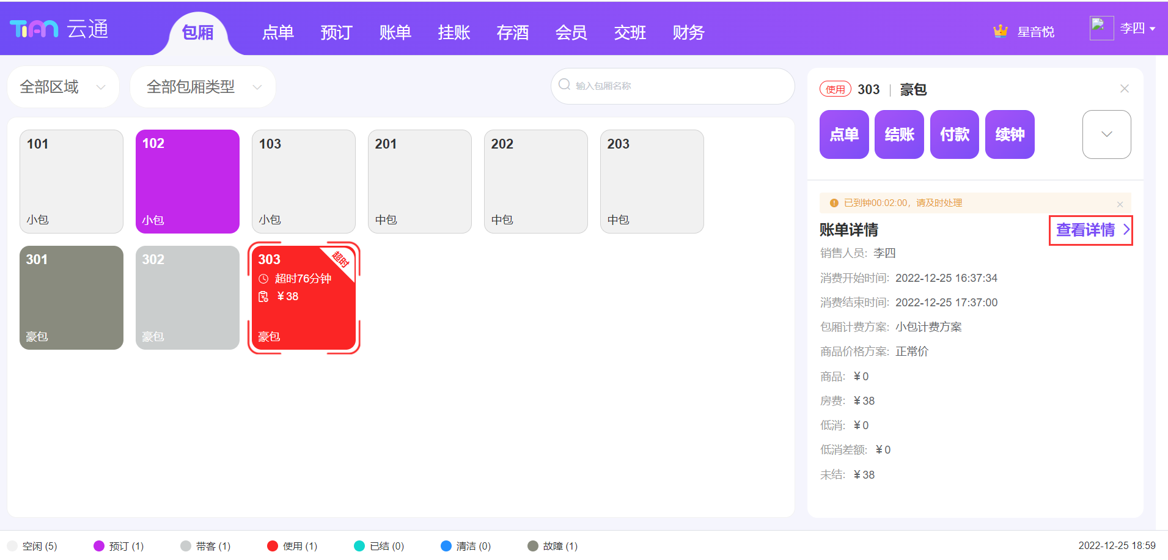
Task: Switch to the 预订 tab
Action: pos(336,32)
